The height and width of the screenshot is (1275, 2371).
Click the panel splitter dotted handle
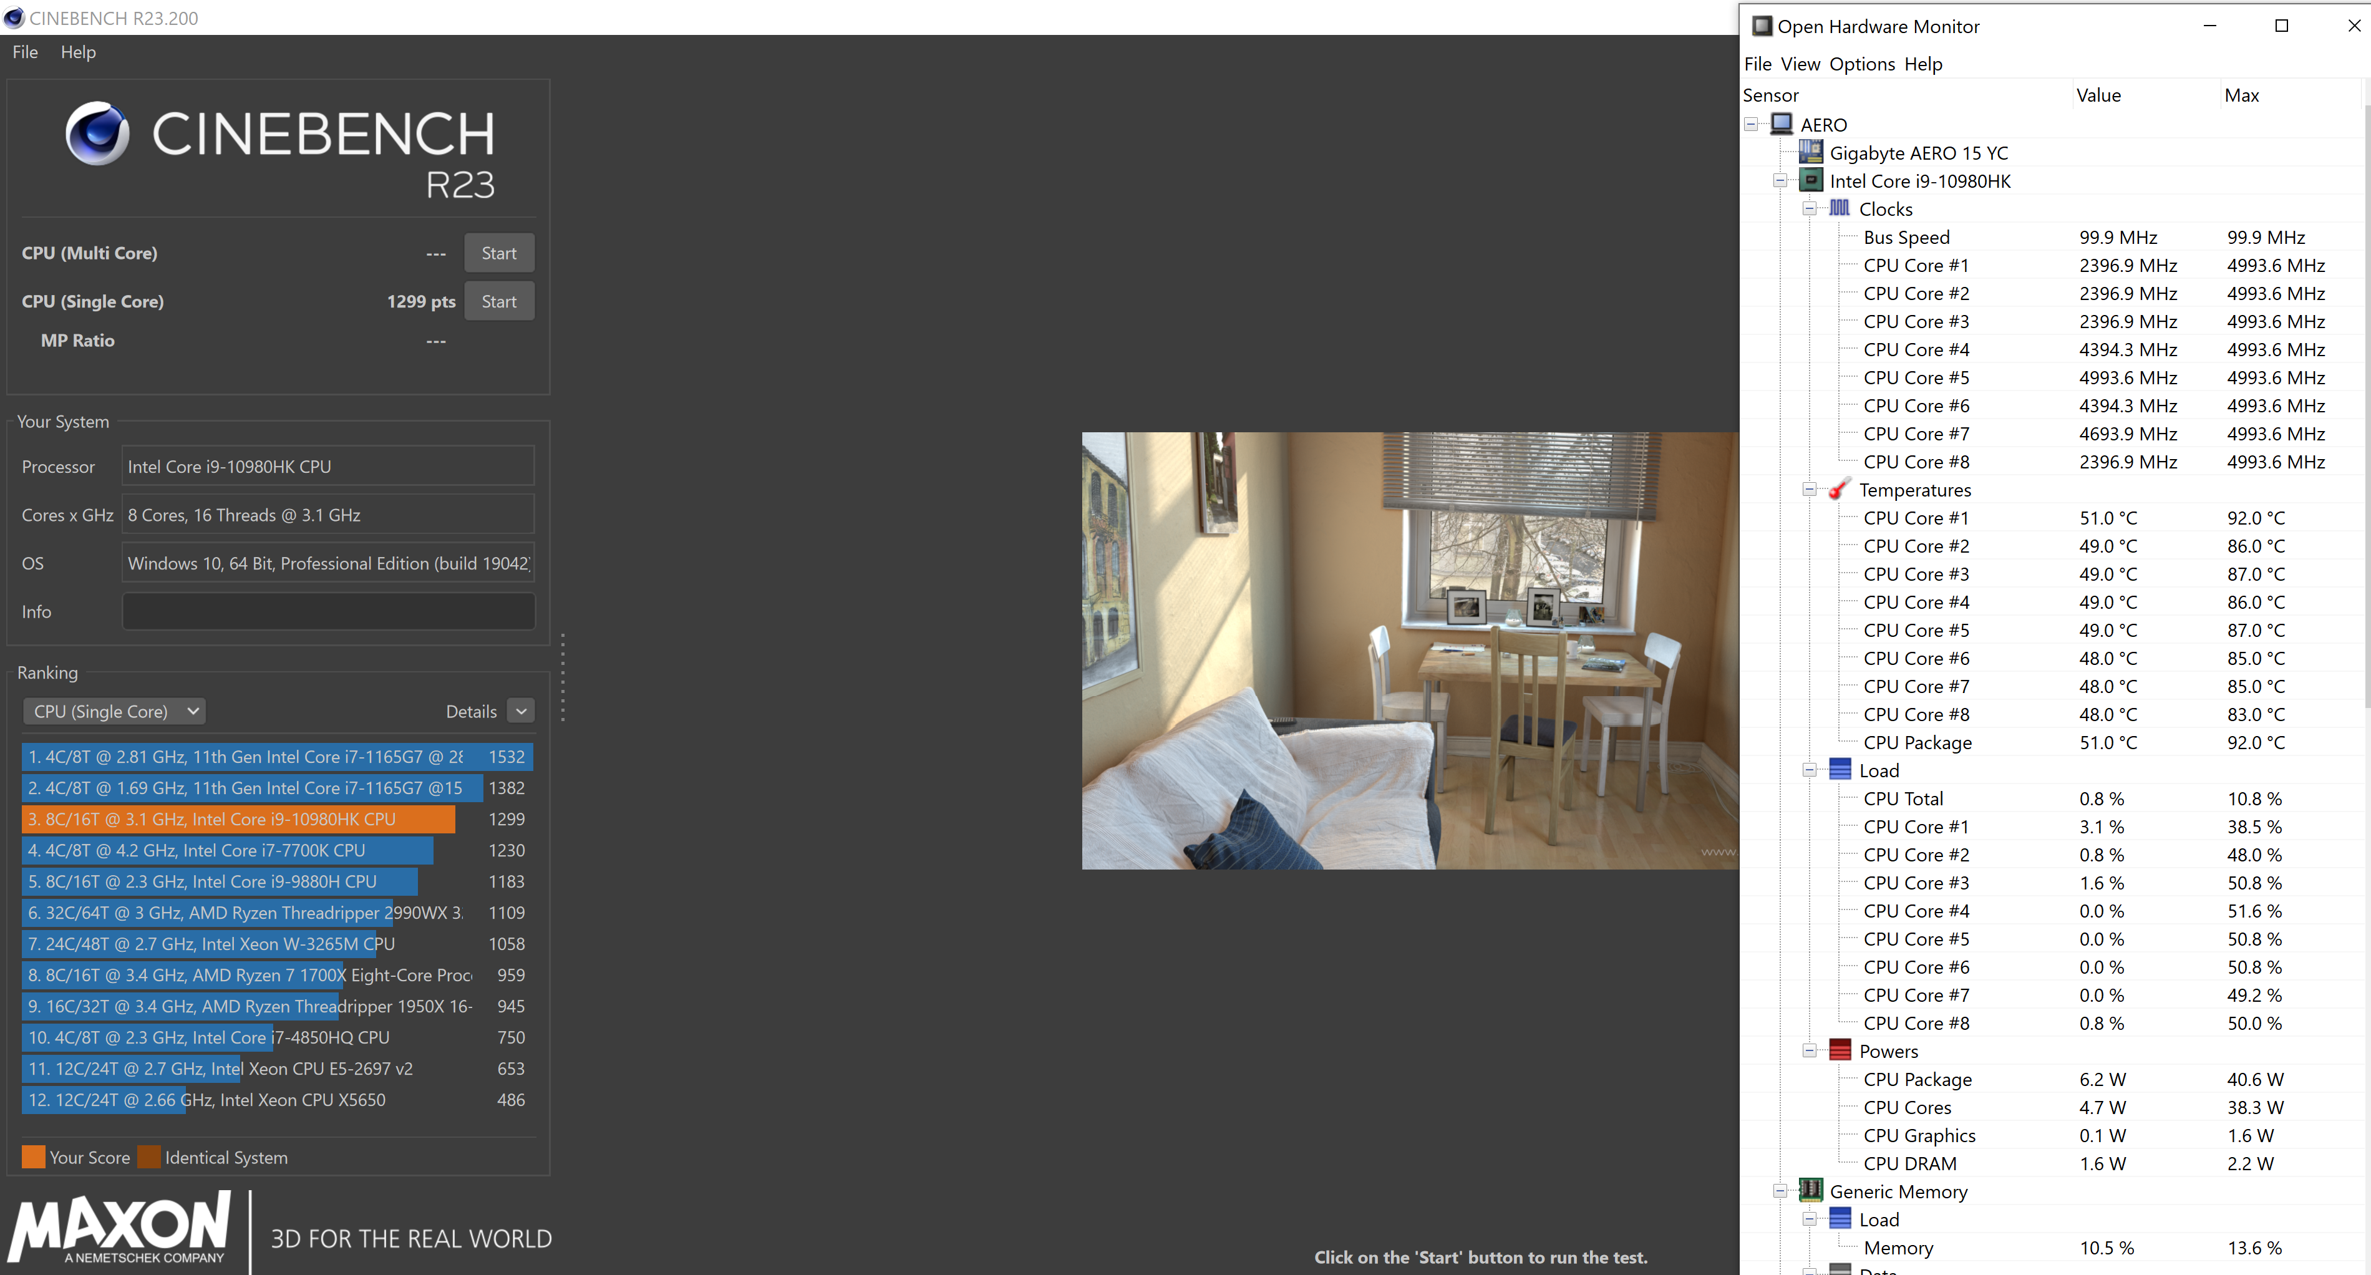[563, 677]
